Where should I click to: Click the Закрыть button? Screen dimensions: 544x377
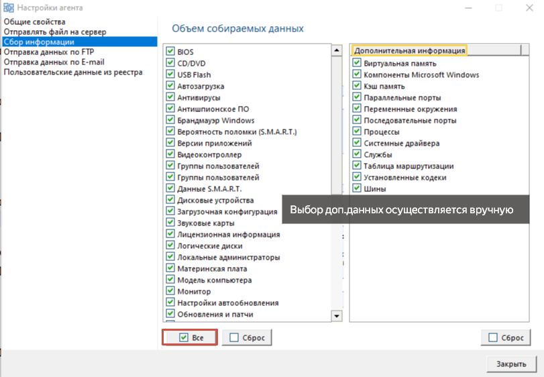click(511, 364)
